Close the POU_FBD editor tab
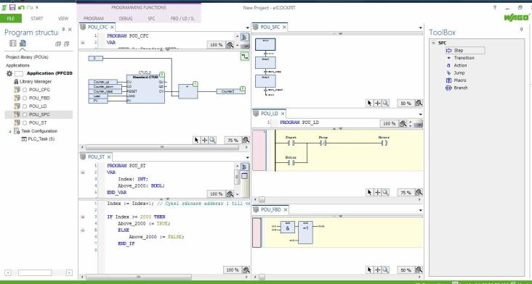Screen dimensions: 532x284 pos(286,210)
